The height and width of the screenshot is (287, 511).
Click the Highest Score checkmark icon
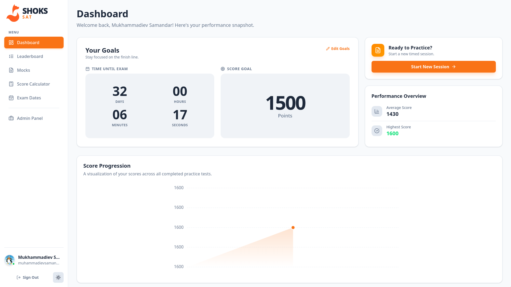pos(377,131)
